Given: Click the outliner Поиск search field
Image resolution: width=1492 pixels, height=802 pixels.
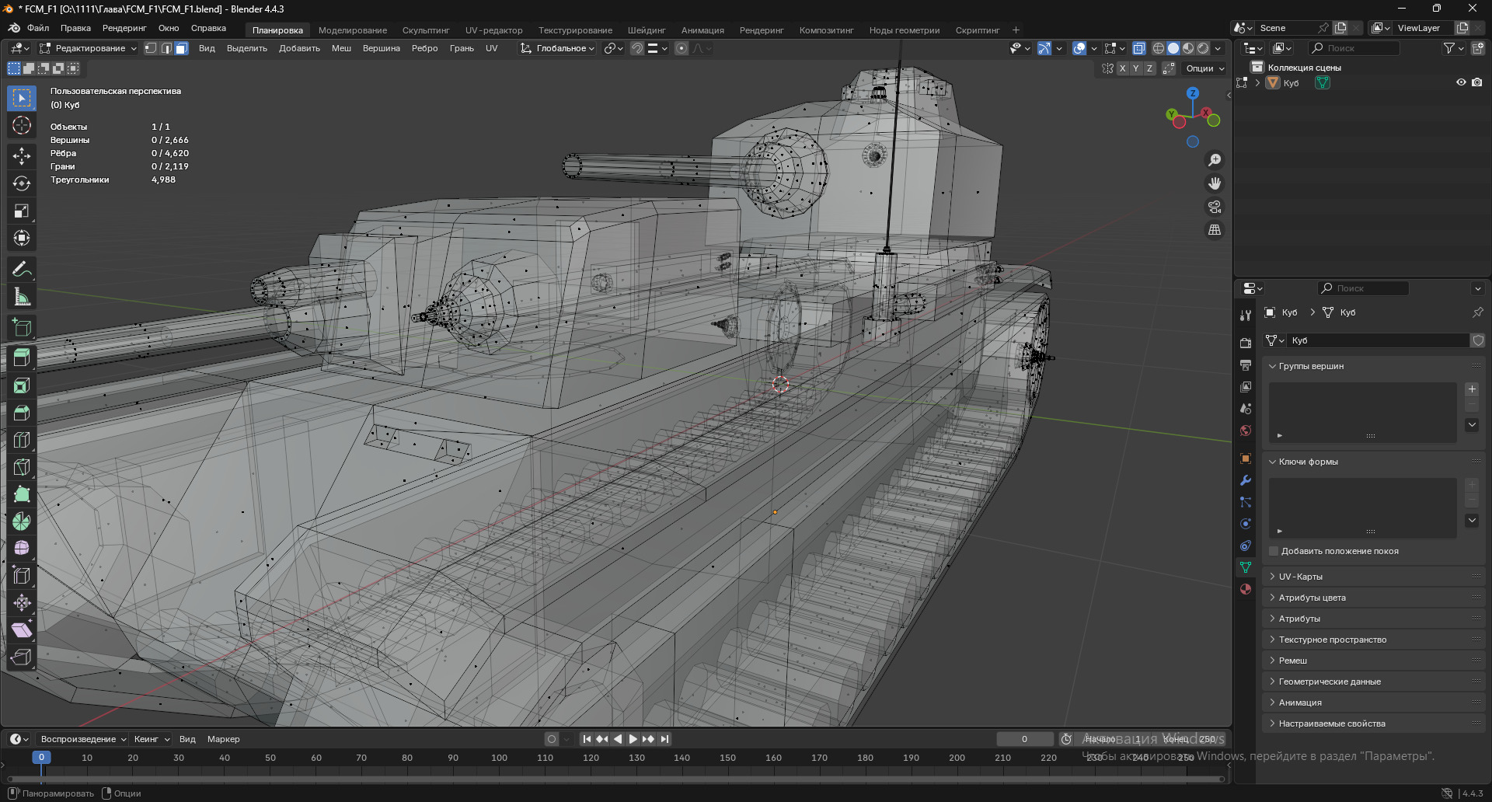Looking at the screenshot, I should [x=1354, y=48].
